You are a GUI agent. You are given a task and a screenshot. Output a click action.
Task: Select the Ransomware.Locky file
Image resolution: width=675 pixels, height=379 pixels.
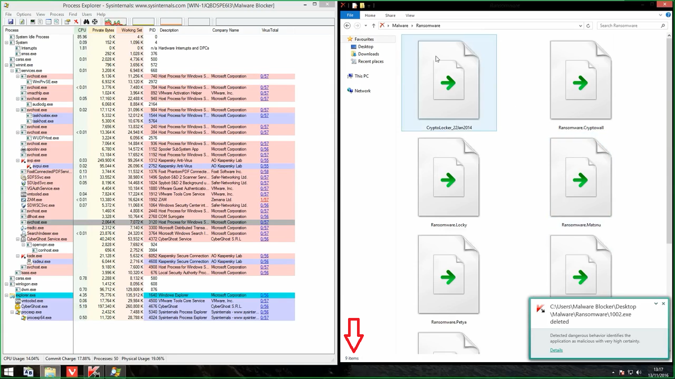click(x=449, y=182)
